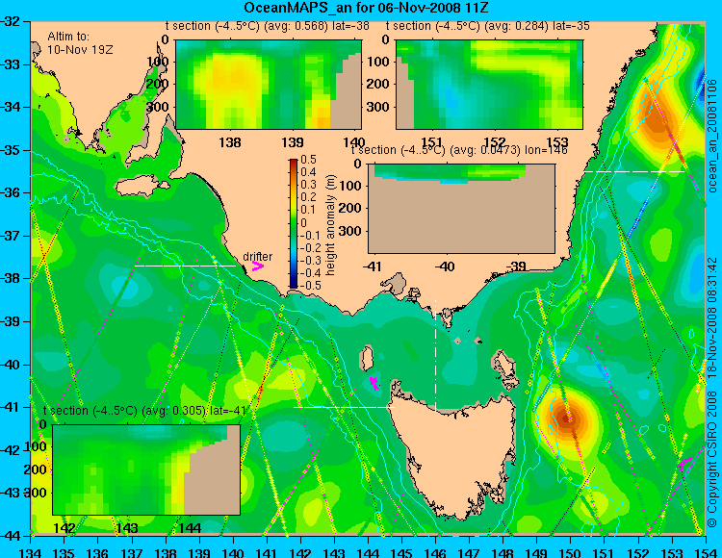Click the 154 label on the bottom longitude axis
This screenshot has width=722, height=558.
tap(706, 552)
